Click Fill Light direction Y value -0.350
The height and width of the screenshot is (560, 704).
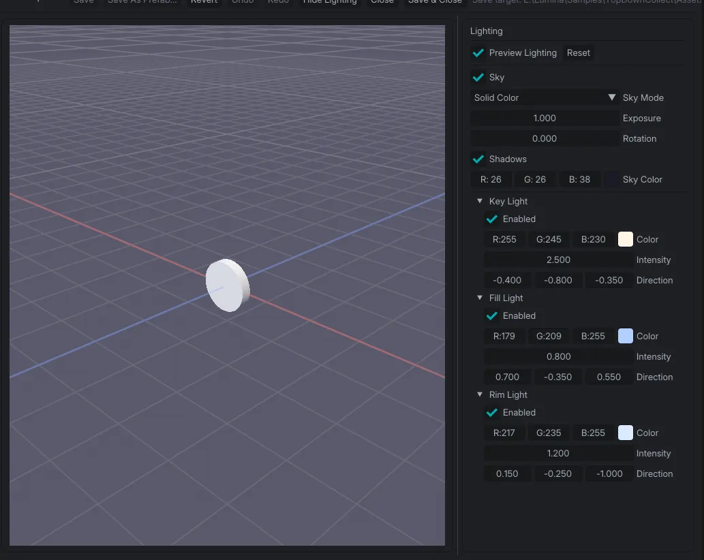pyautogui.click(x=558, y=377)
